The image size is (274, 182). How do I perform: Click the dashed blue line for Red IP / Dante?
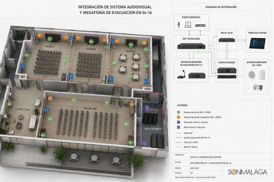[x=178, y=147]
